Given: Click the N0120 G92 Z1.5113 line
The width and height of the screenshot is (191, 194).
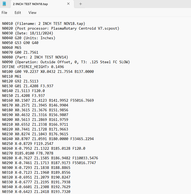Looking at the screenshot, I should (20, 81).
